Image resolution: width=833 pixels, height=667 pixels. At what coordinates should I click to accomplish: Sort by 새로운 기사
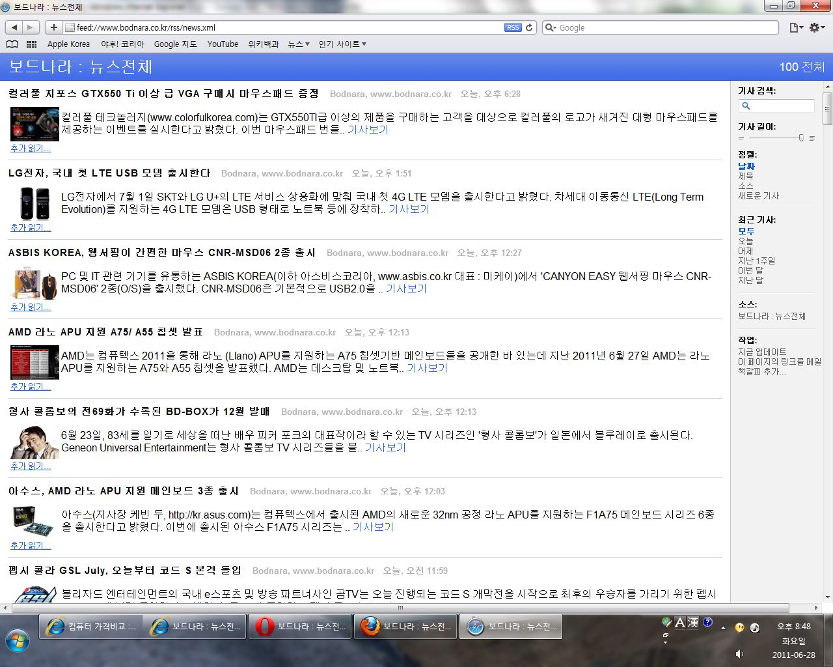(x=758, y=195)
